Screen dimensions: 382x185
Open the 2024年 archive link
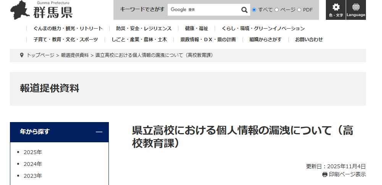(33, 164)
